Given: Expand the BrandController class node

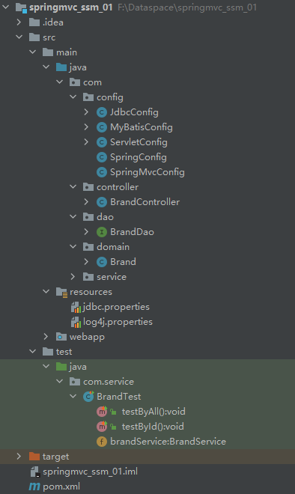Looking at the screenshot, I should click(86, 201).
